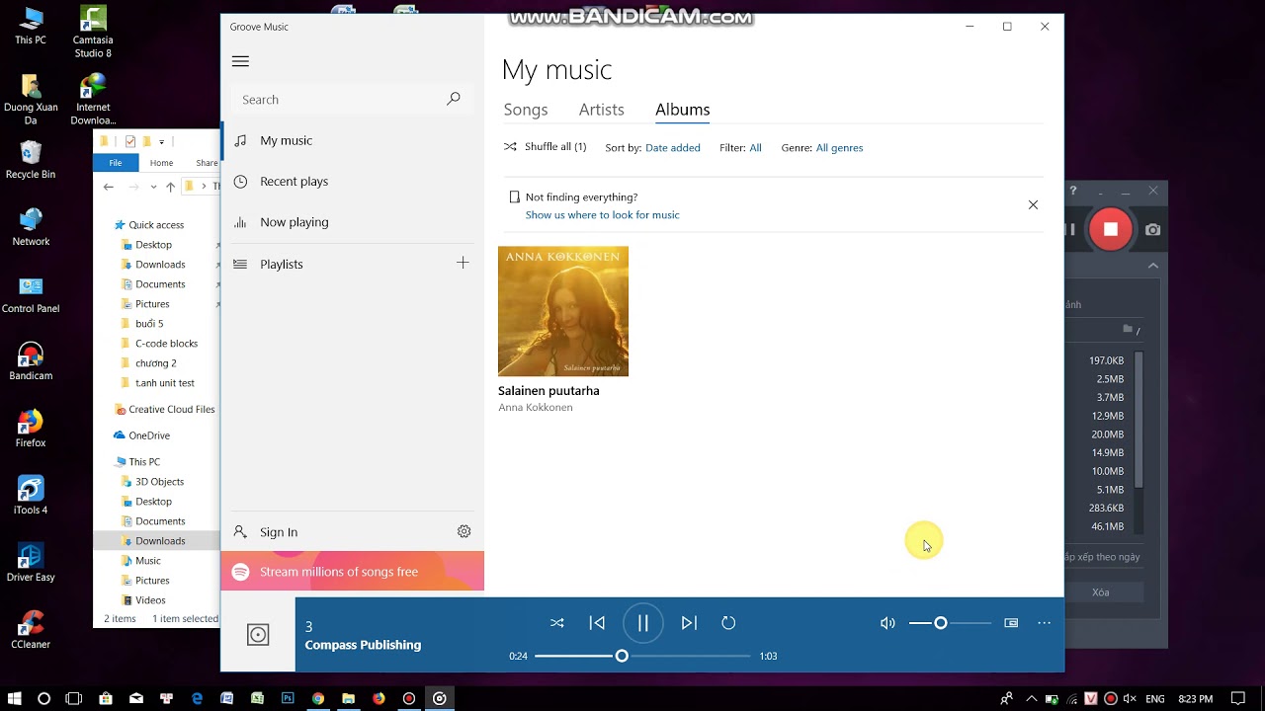Toggle shuffle in the player bar
Viewport: 1265px width, 711px height.
557,623
